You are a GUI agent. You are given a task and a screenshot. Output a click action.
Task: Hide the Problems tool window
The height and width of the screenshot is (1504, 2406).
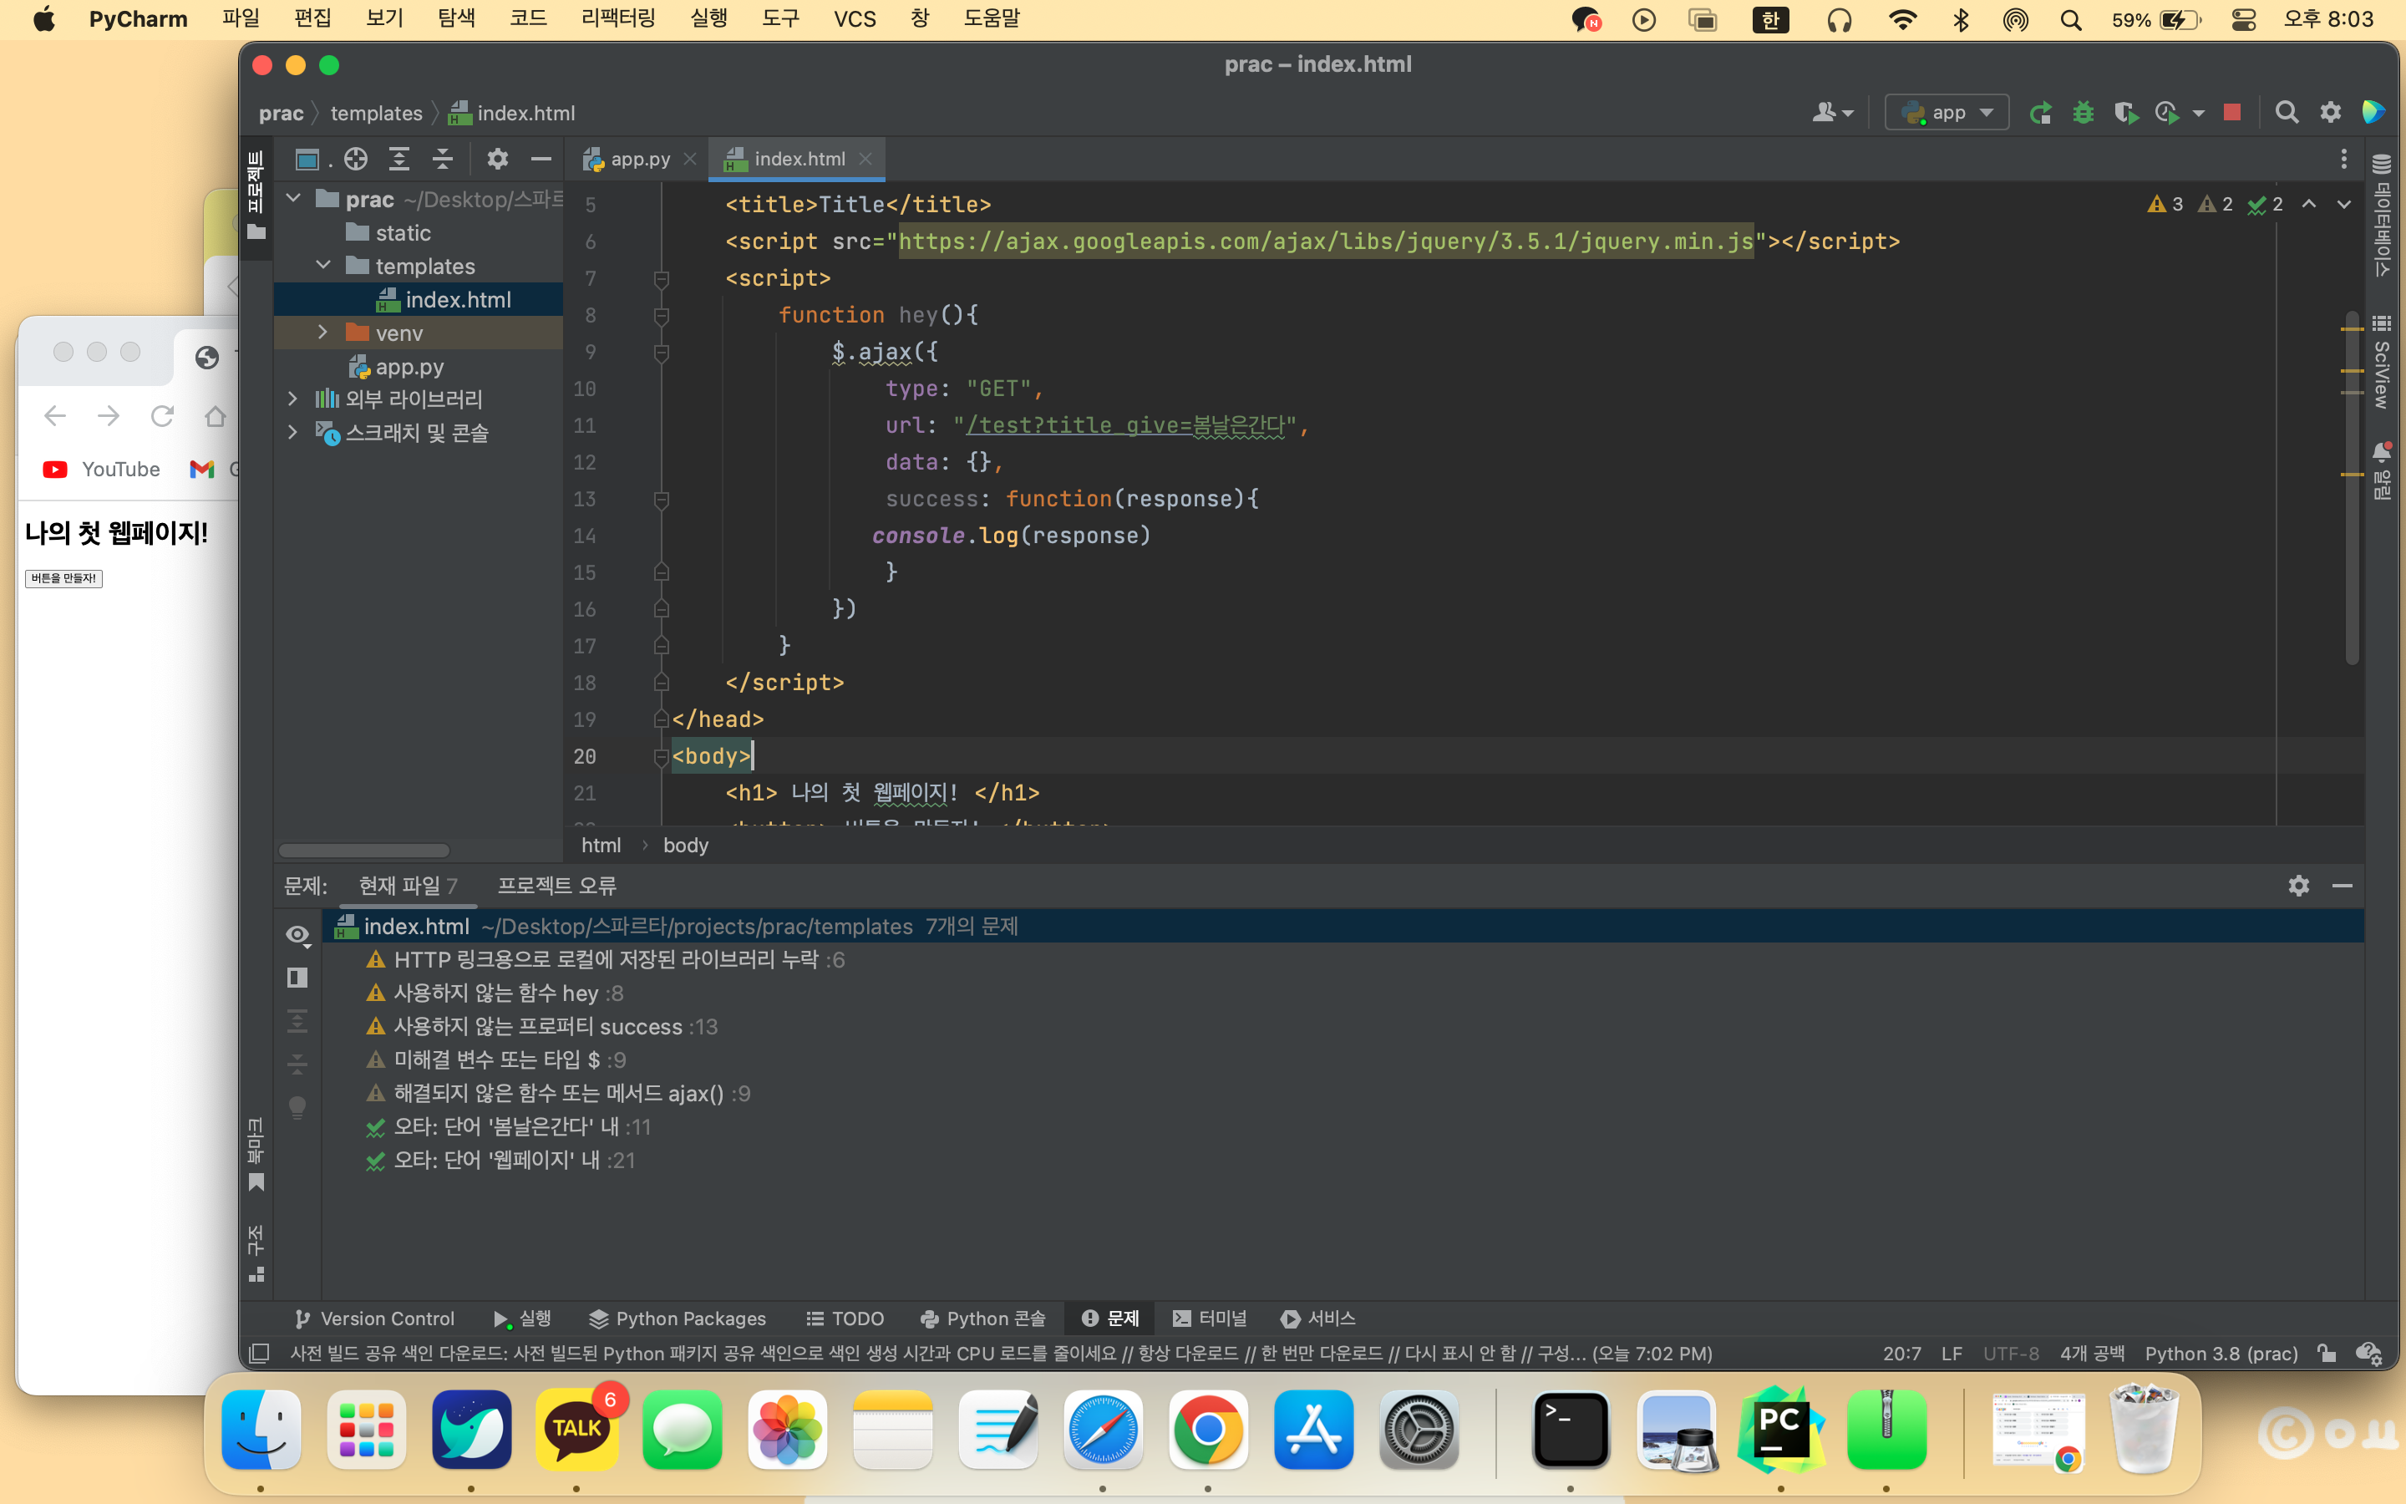pyautogui.click(x=2343, y=886)
